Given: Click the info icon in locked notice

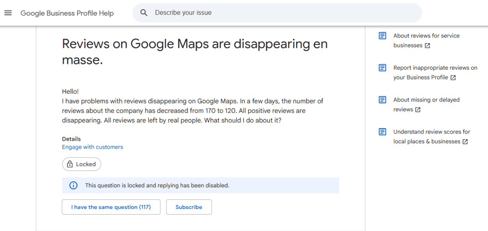Looking at the screenshot, I should tap(73, 186).
